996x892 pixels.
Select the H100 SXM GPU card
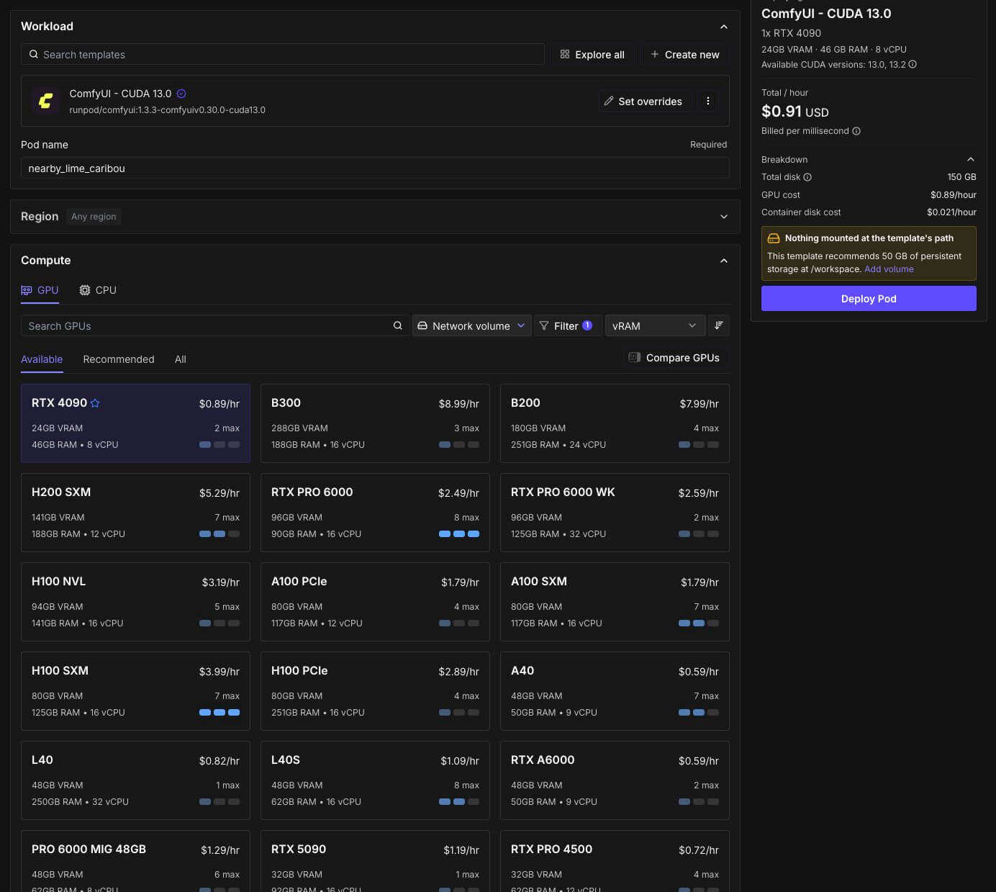coord(135,691)
